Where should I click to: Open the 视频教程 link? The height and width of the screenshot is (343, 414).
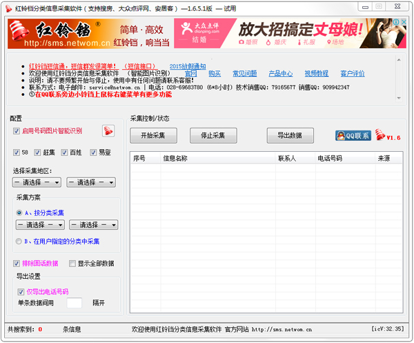pyautogui.click(x=317, y=73)
